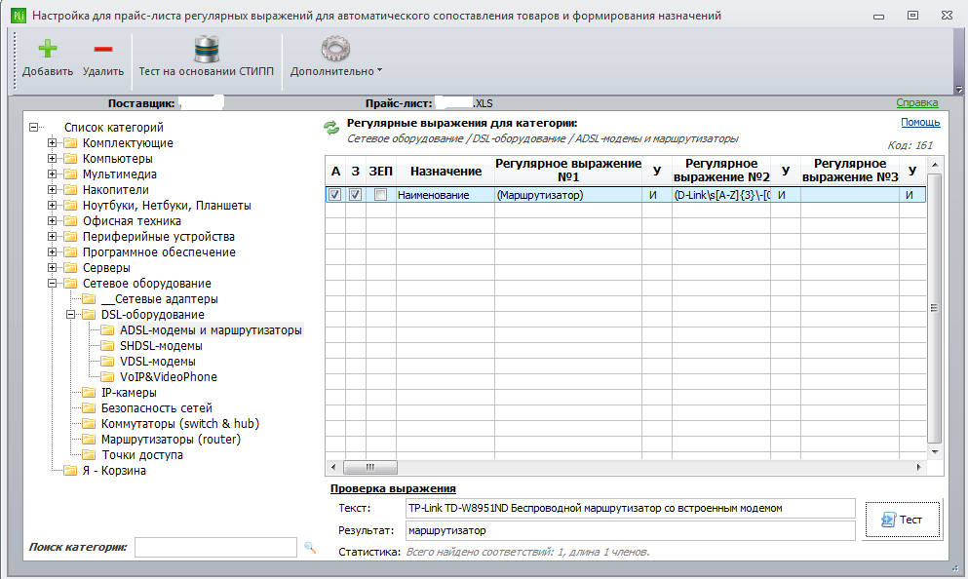Collapse the DSL-оборудование subcategory
Viewport: 968px width, 579px height.
[x=70, y=314]
